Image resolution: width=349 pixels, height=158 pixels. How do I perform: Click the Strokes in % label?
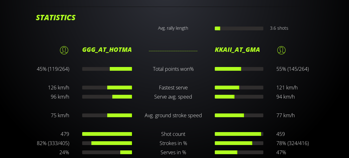(x=173, y=143)
